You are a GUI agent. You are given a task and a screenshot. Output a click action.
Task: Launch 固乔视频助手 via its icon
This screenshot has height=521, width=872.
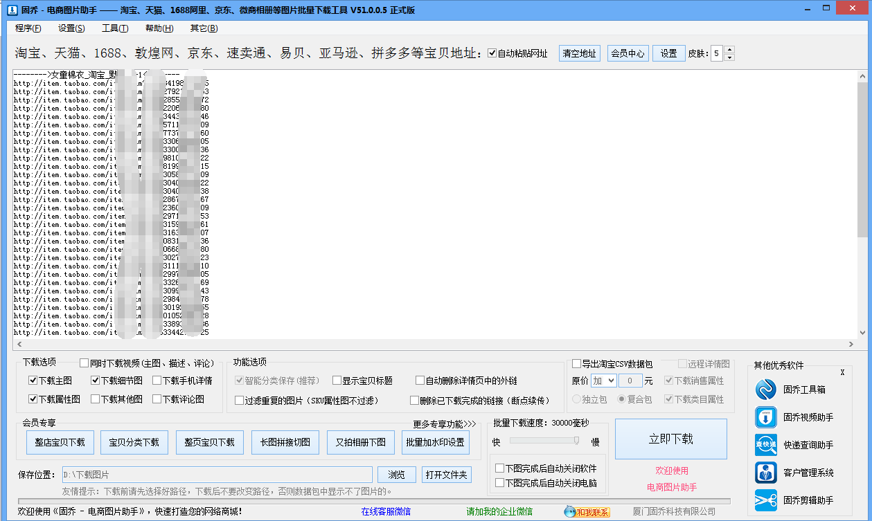tap(766, 418)
